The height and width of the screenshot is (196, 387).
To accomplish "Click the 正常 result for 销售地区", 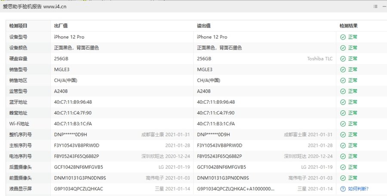I will point(353,81).
